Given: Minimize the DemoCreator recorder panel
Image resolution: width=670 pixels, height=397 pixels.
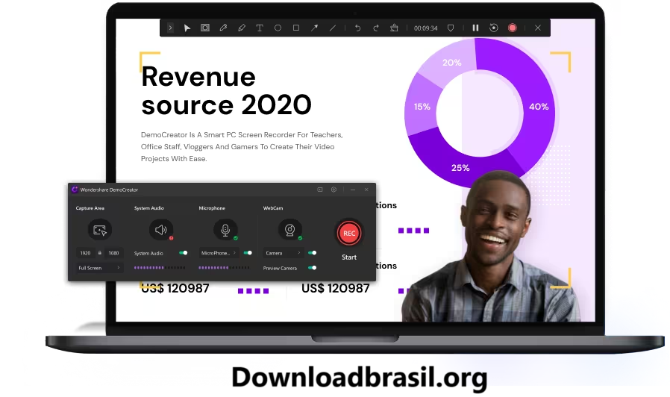Looking at the screenshot, I should coord(353,190).
